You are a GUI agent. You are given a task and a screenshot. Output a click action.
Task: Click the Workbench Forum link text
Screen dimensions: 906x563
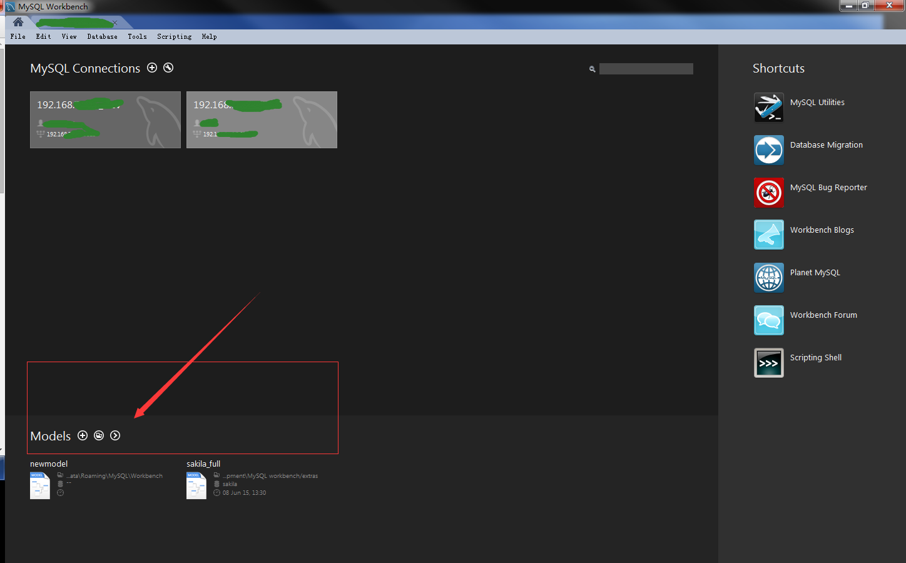click(823, 315)
